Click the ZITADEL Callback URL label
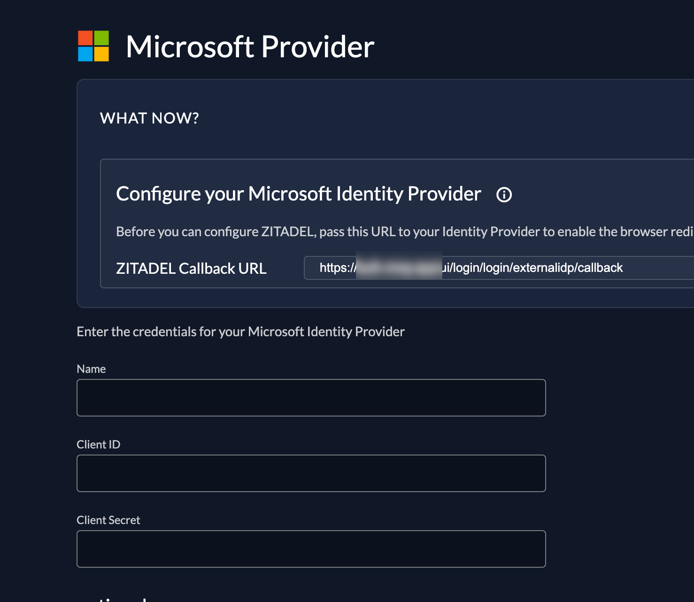The width and height of the screenshot is (694, 602). pyautogui.click(x=191, y=268)
